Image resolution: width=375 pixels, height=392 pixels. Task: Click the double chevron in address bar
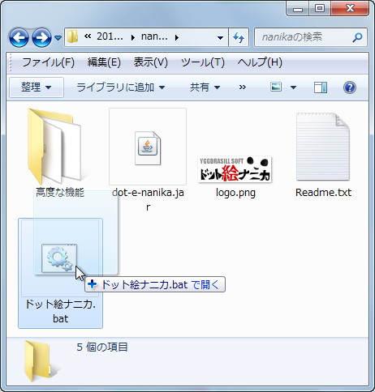tap(88, 36)
